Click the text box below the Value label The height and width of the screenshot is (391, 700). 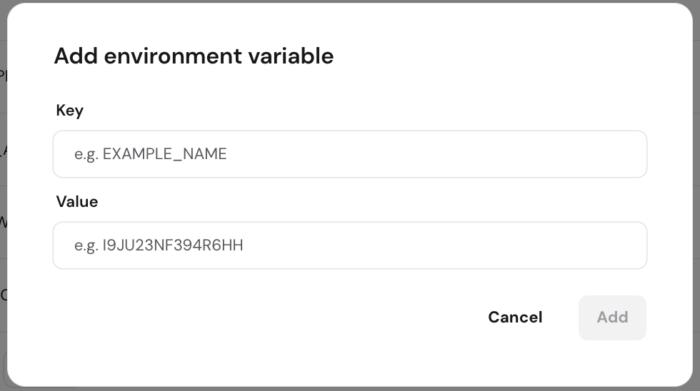click(349, 245)
